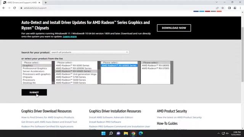The image size is (244, 137).
Task: Select Desktop Kit in the category list
Action: point(37,83)
